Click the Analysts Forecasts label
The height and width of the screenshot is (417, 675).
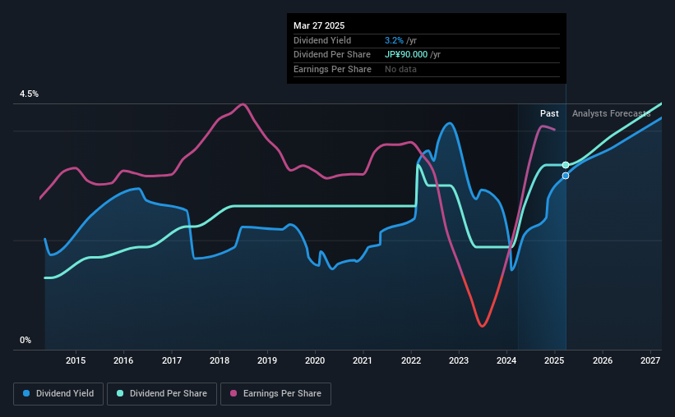612,113
